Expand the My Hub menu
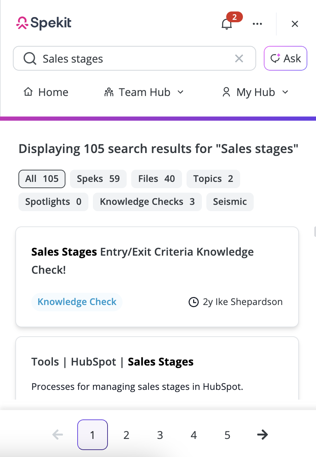316x457 pixels. [x=255, y=92]
